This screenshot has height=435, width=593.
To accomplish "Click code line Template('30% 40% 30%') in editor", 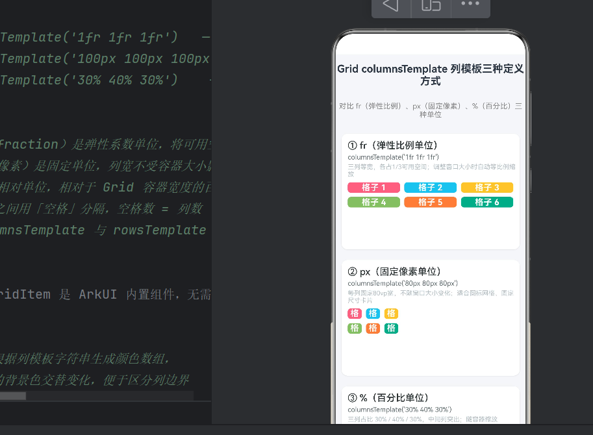I will [89, 80].
